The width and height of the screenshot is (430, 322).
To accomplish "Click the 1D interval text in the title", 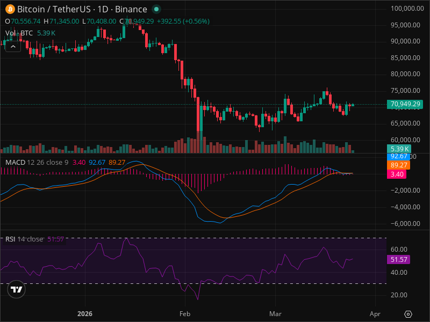I will [x=103, y=9].
